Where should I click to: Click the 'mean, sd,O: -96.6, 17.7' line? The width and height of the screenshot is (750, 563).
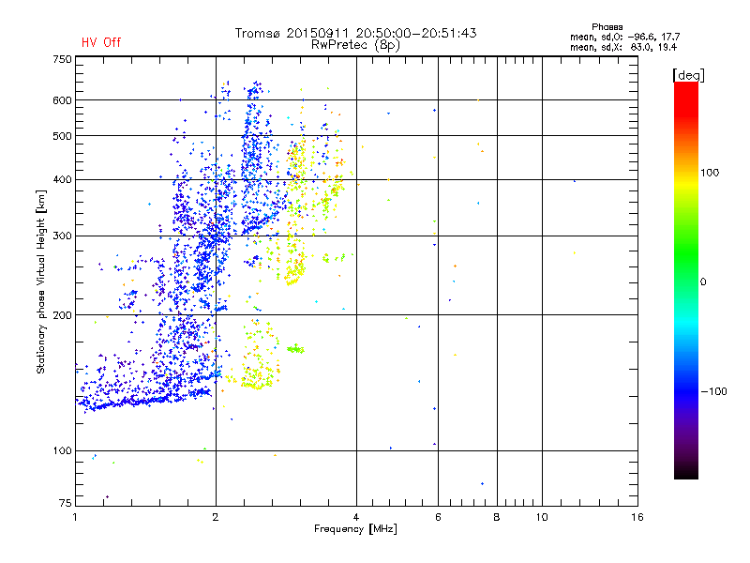tap(624, 38)
